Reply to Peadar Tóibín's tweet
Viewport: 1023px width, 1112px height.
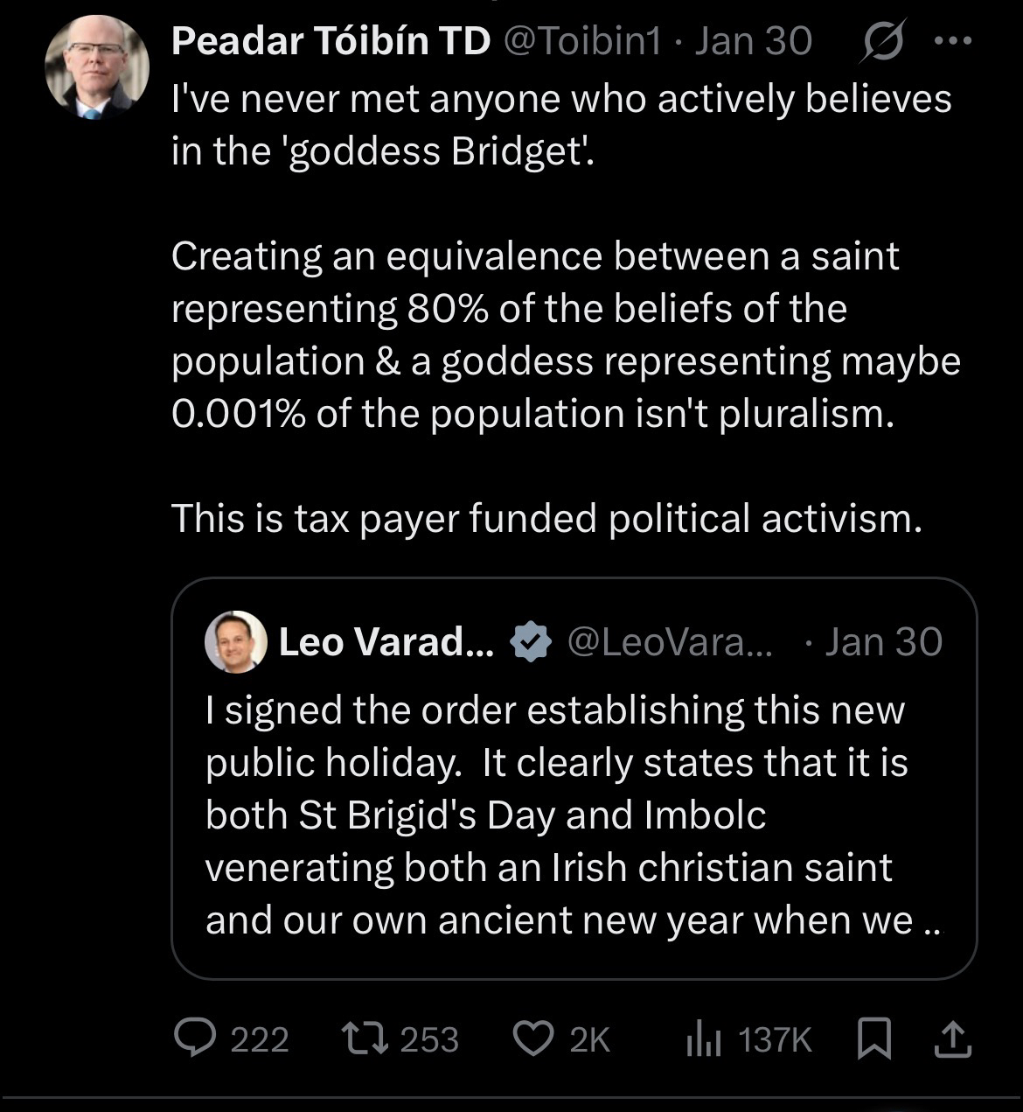coord(198,1039)
